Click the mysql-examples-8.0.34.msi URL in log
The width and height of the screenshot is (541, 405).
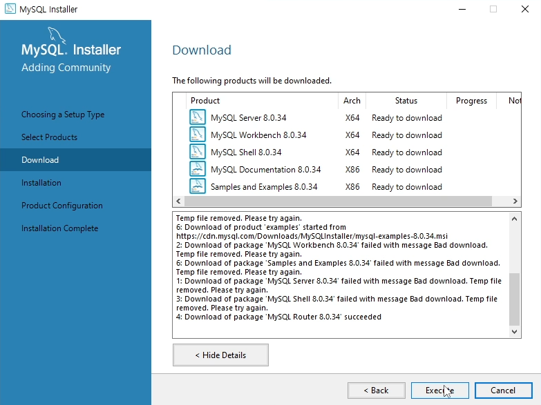[312, 236]
